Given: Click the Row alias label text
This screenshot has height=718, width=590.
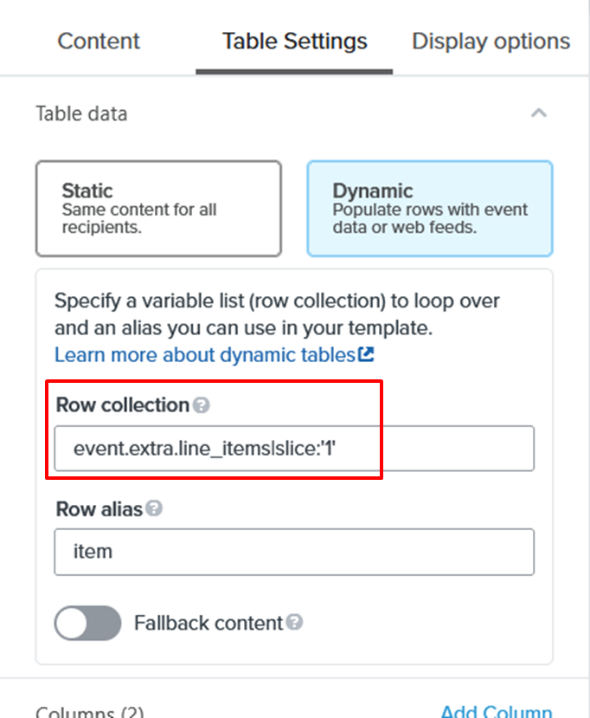Looking at the screenshot, I should coord(99,509).
